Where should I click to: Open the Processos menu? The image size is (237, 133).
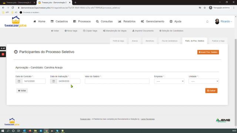pos(82,21)
